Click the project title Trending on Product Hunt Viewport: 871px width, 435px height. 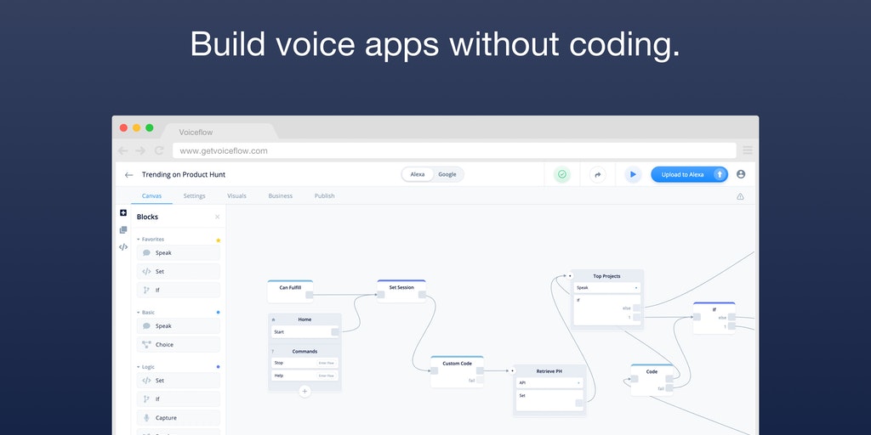pyautogui.click(x=184, y=175)
